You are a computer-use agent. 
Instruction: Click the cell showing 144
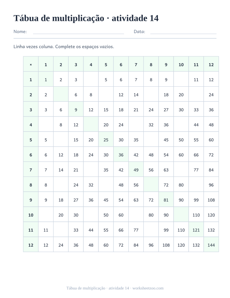click(x=211, y=245)
